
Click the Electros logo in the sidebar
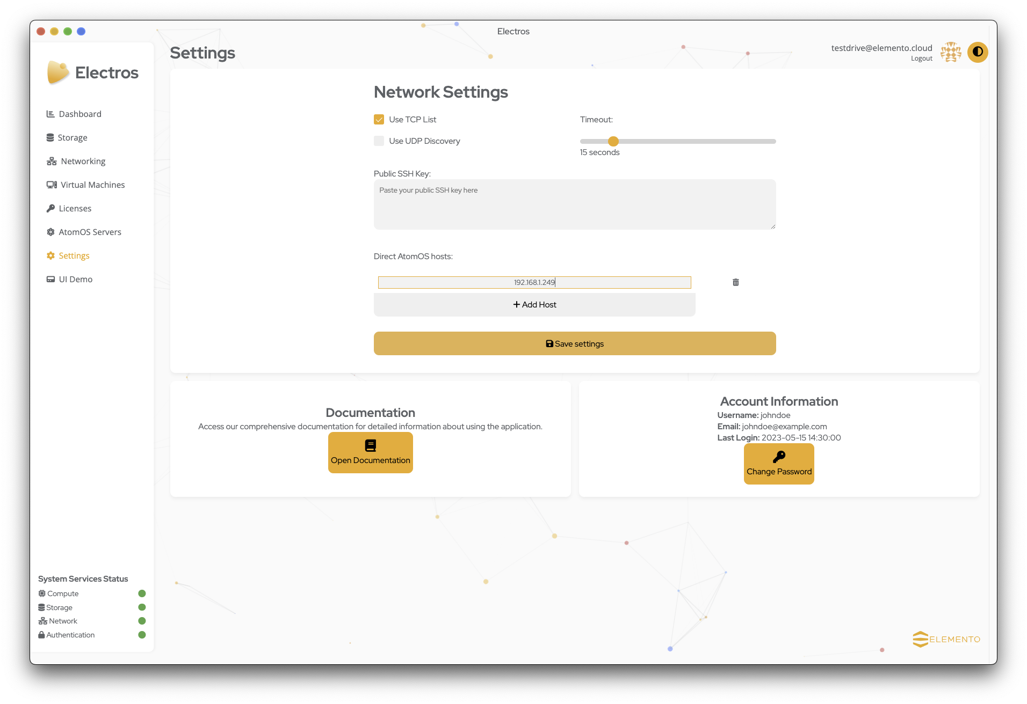(92, 72)
